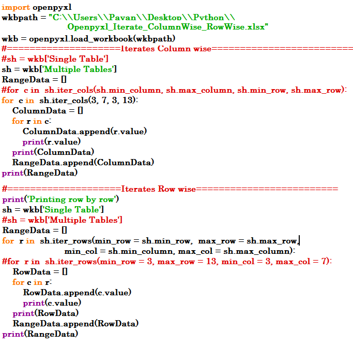Click the 'ColumnData = []' line
This screenshot has width=353, height=345.
tap(48, 111)
